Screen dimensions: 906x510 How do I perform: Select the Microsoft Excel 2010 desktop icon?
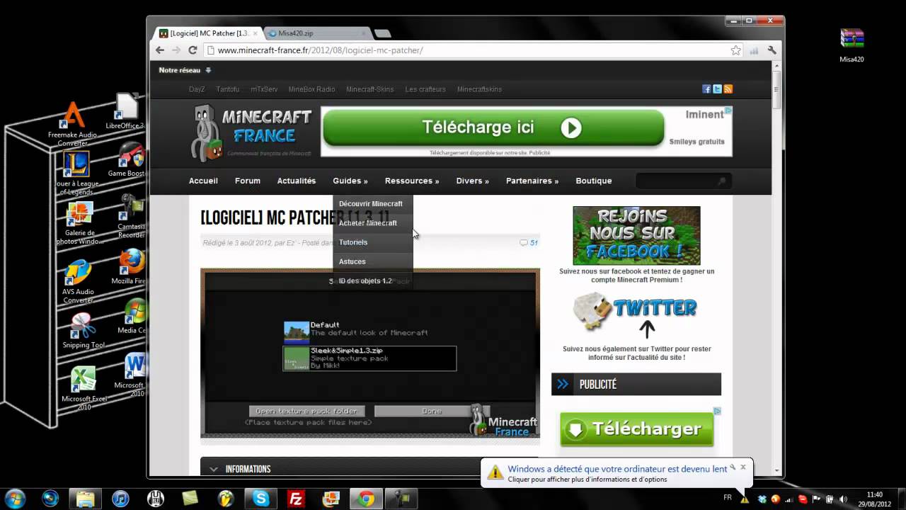[x=84, y=389]
